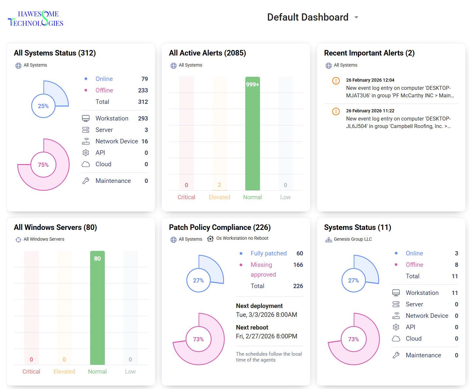This screenshot has height=389, width=469.
Task: Click the 73% missing approved donut chart
Action: (198, 339)
